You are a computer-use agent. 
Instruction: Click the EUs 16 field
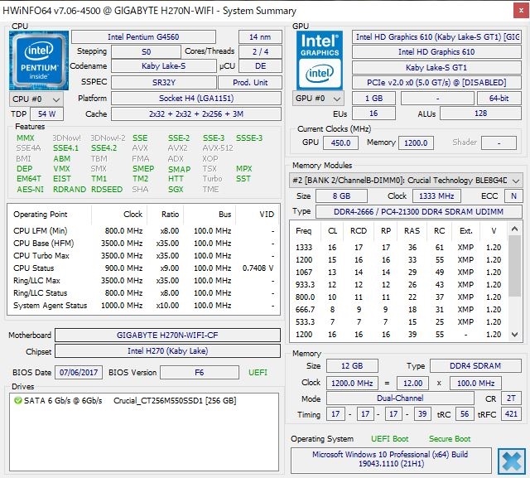pyautogui.click(x=373, y=113)
